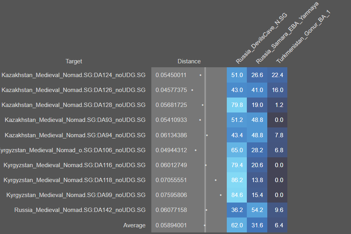This screenshot has height=234, width=351.
Task: Click the 86.2 cell in DA118 row
Action: (x=237, y=180)
